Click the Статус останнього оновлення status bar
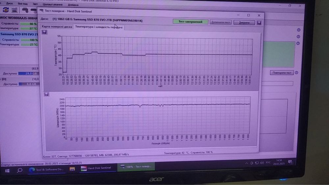This screenshot has height=185, width=329. [x=41, y=163]
